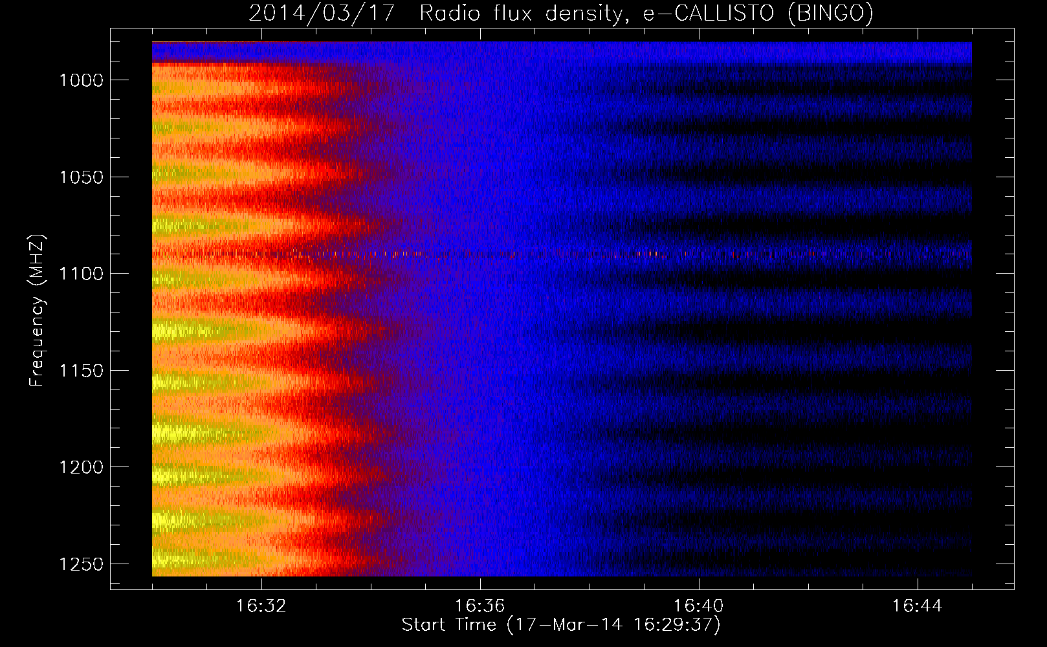Click the 1000 frequency tick label
The height and width of the screenshot is (647, 1047).
[82, 80]
